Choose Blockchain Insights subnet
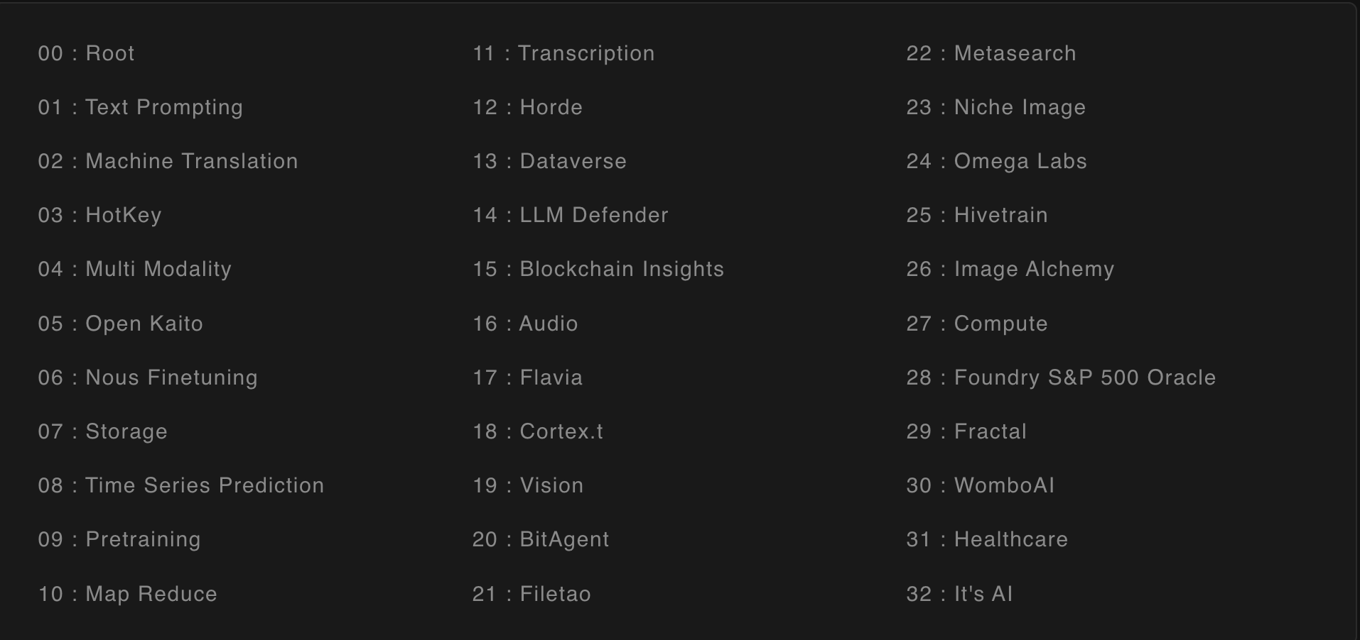This screenshot has width=1360, height=640. tap(598, 269)
